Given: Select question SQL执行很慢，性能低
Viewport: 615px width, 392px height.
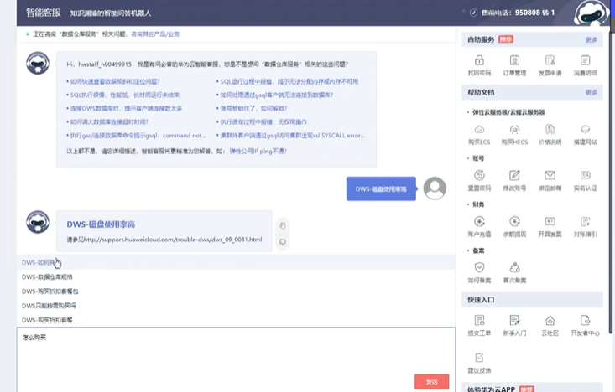Looking at the screenshot, I should click(125, 95).
